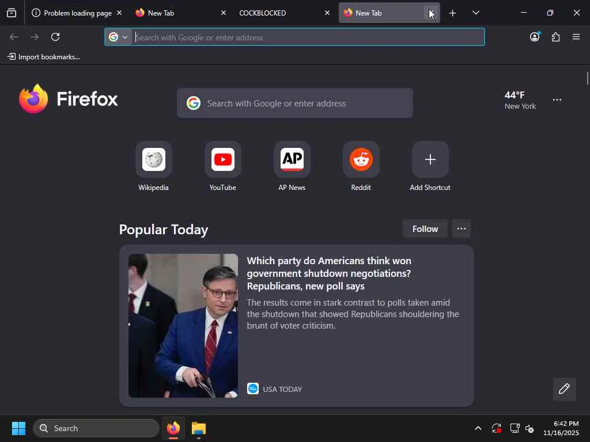This screenshot has width=590, height=442.
Task: Reload the current page
Action: pyautogui.click(x=55, y=37)
